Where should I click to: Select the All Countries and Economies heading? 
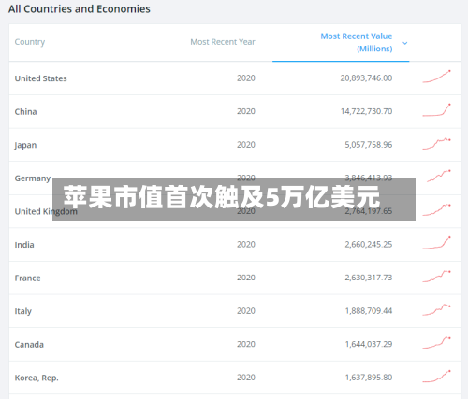(x=80, y=9)
